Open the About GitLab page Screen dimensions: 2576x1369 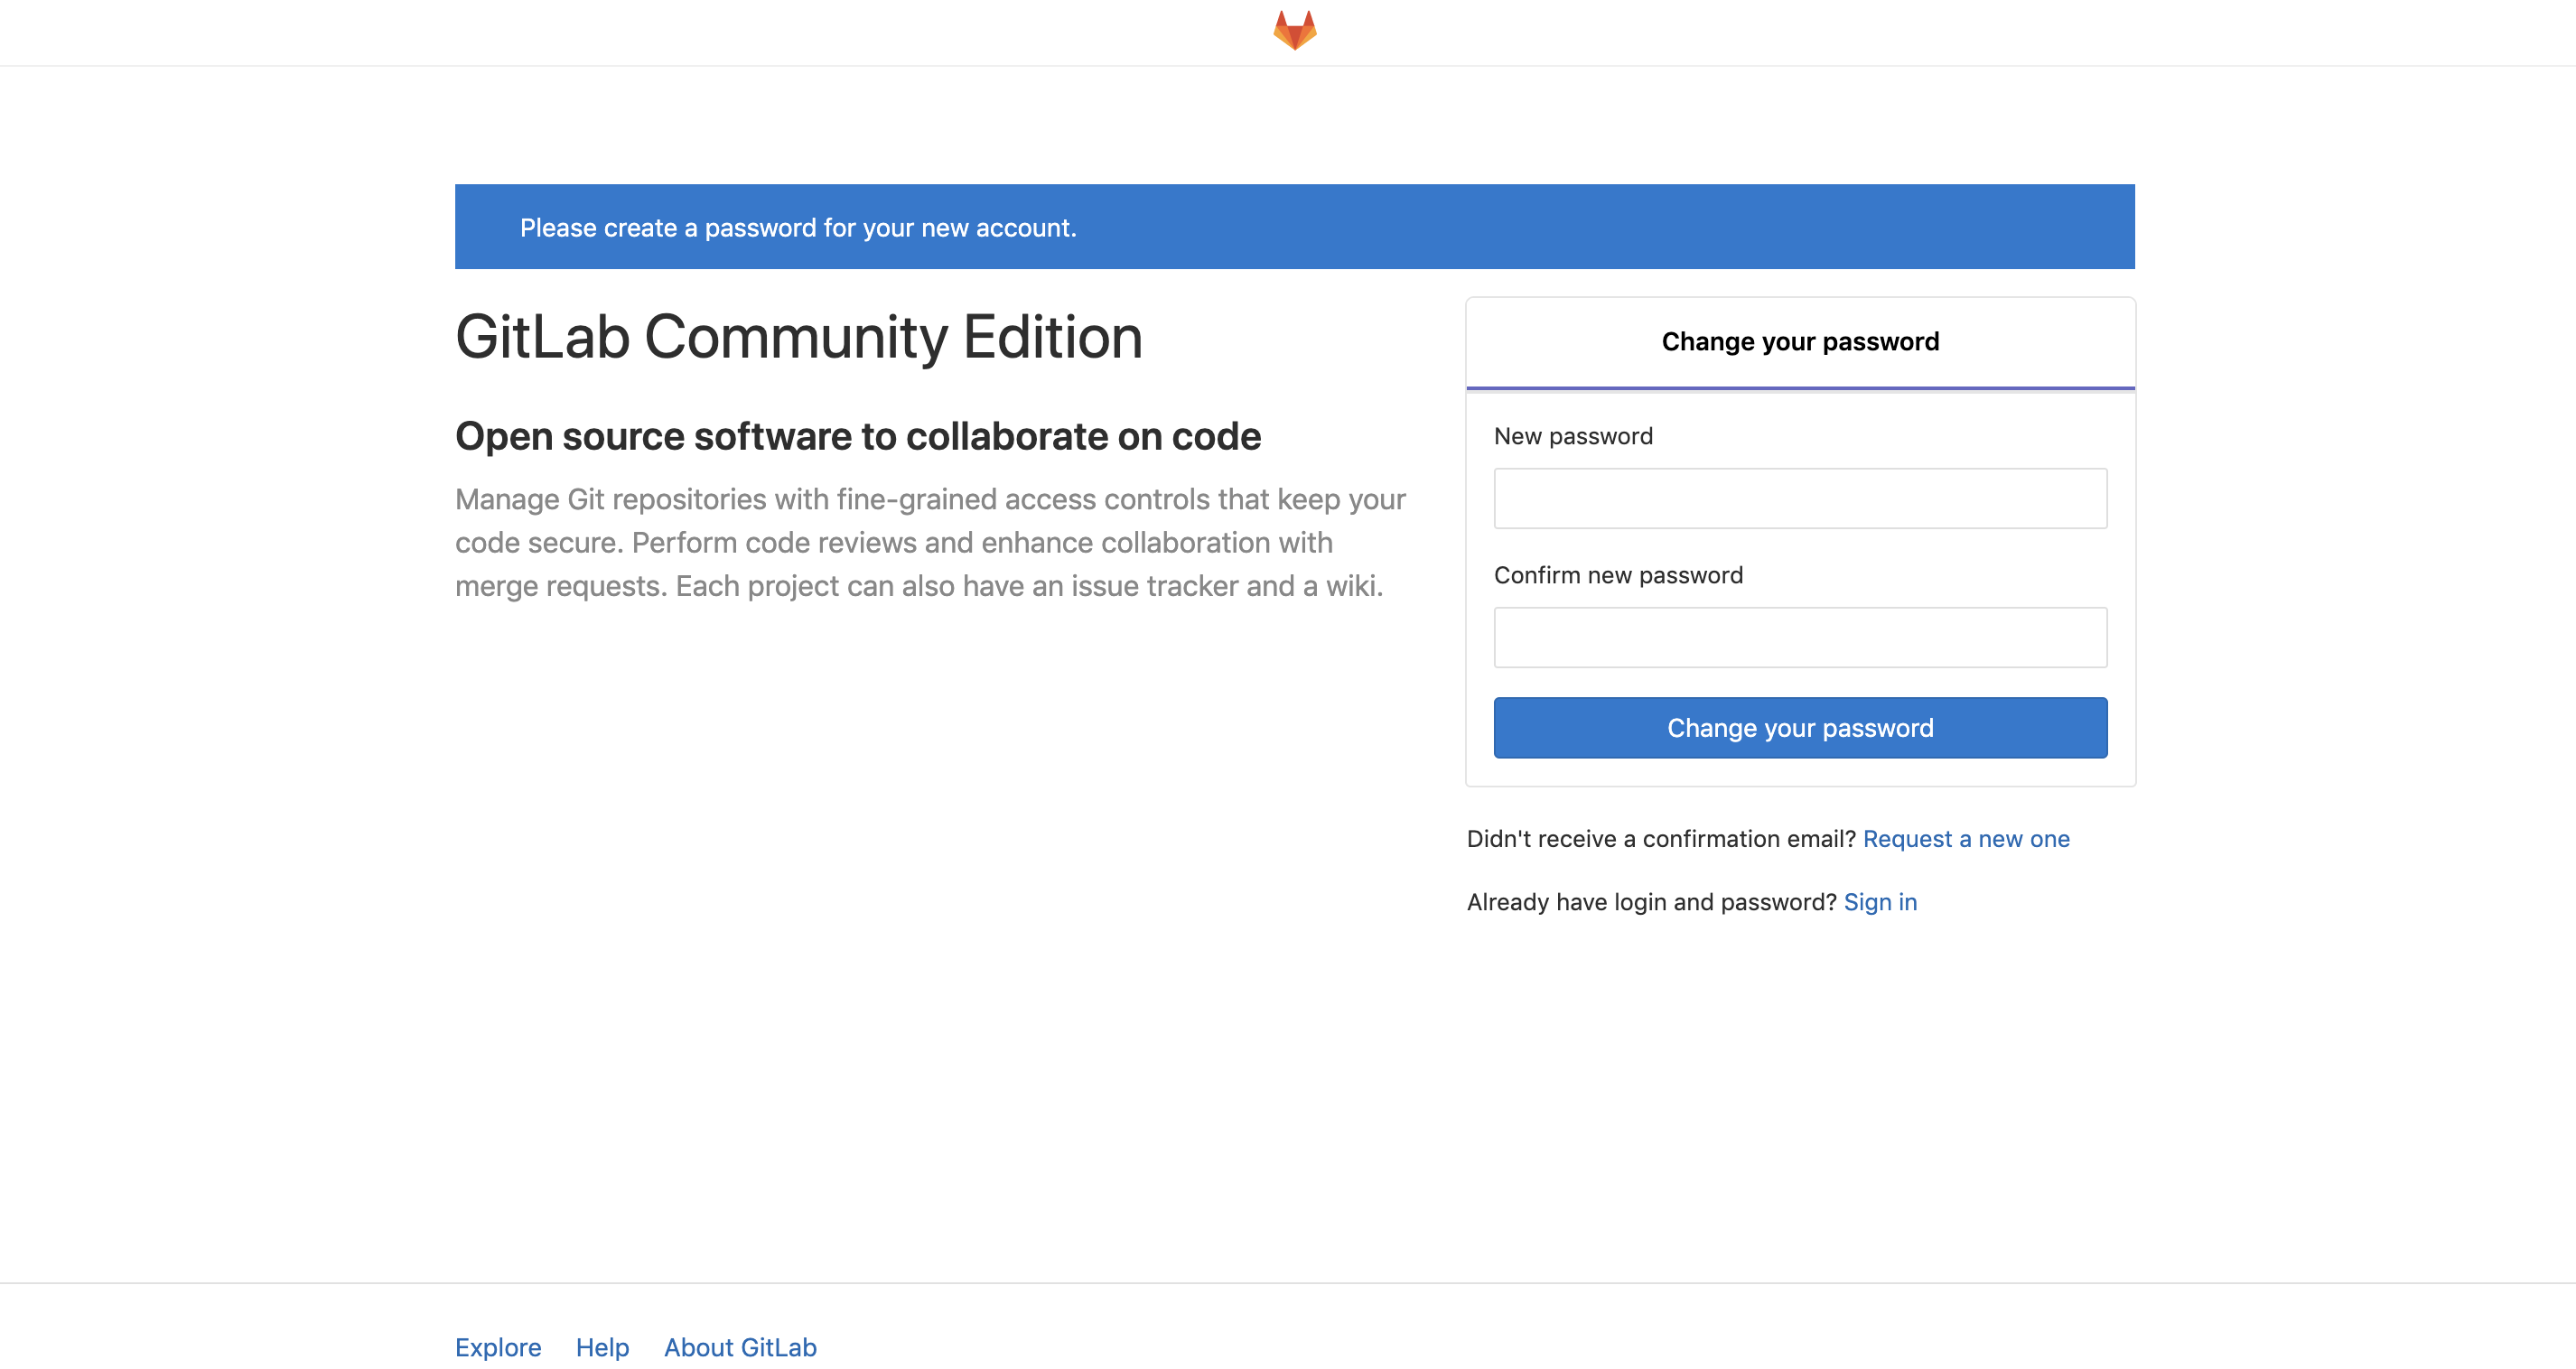[740, 1347]
